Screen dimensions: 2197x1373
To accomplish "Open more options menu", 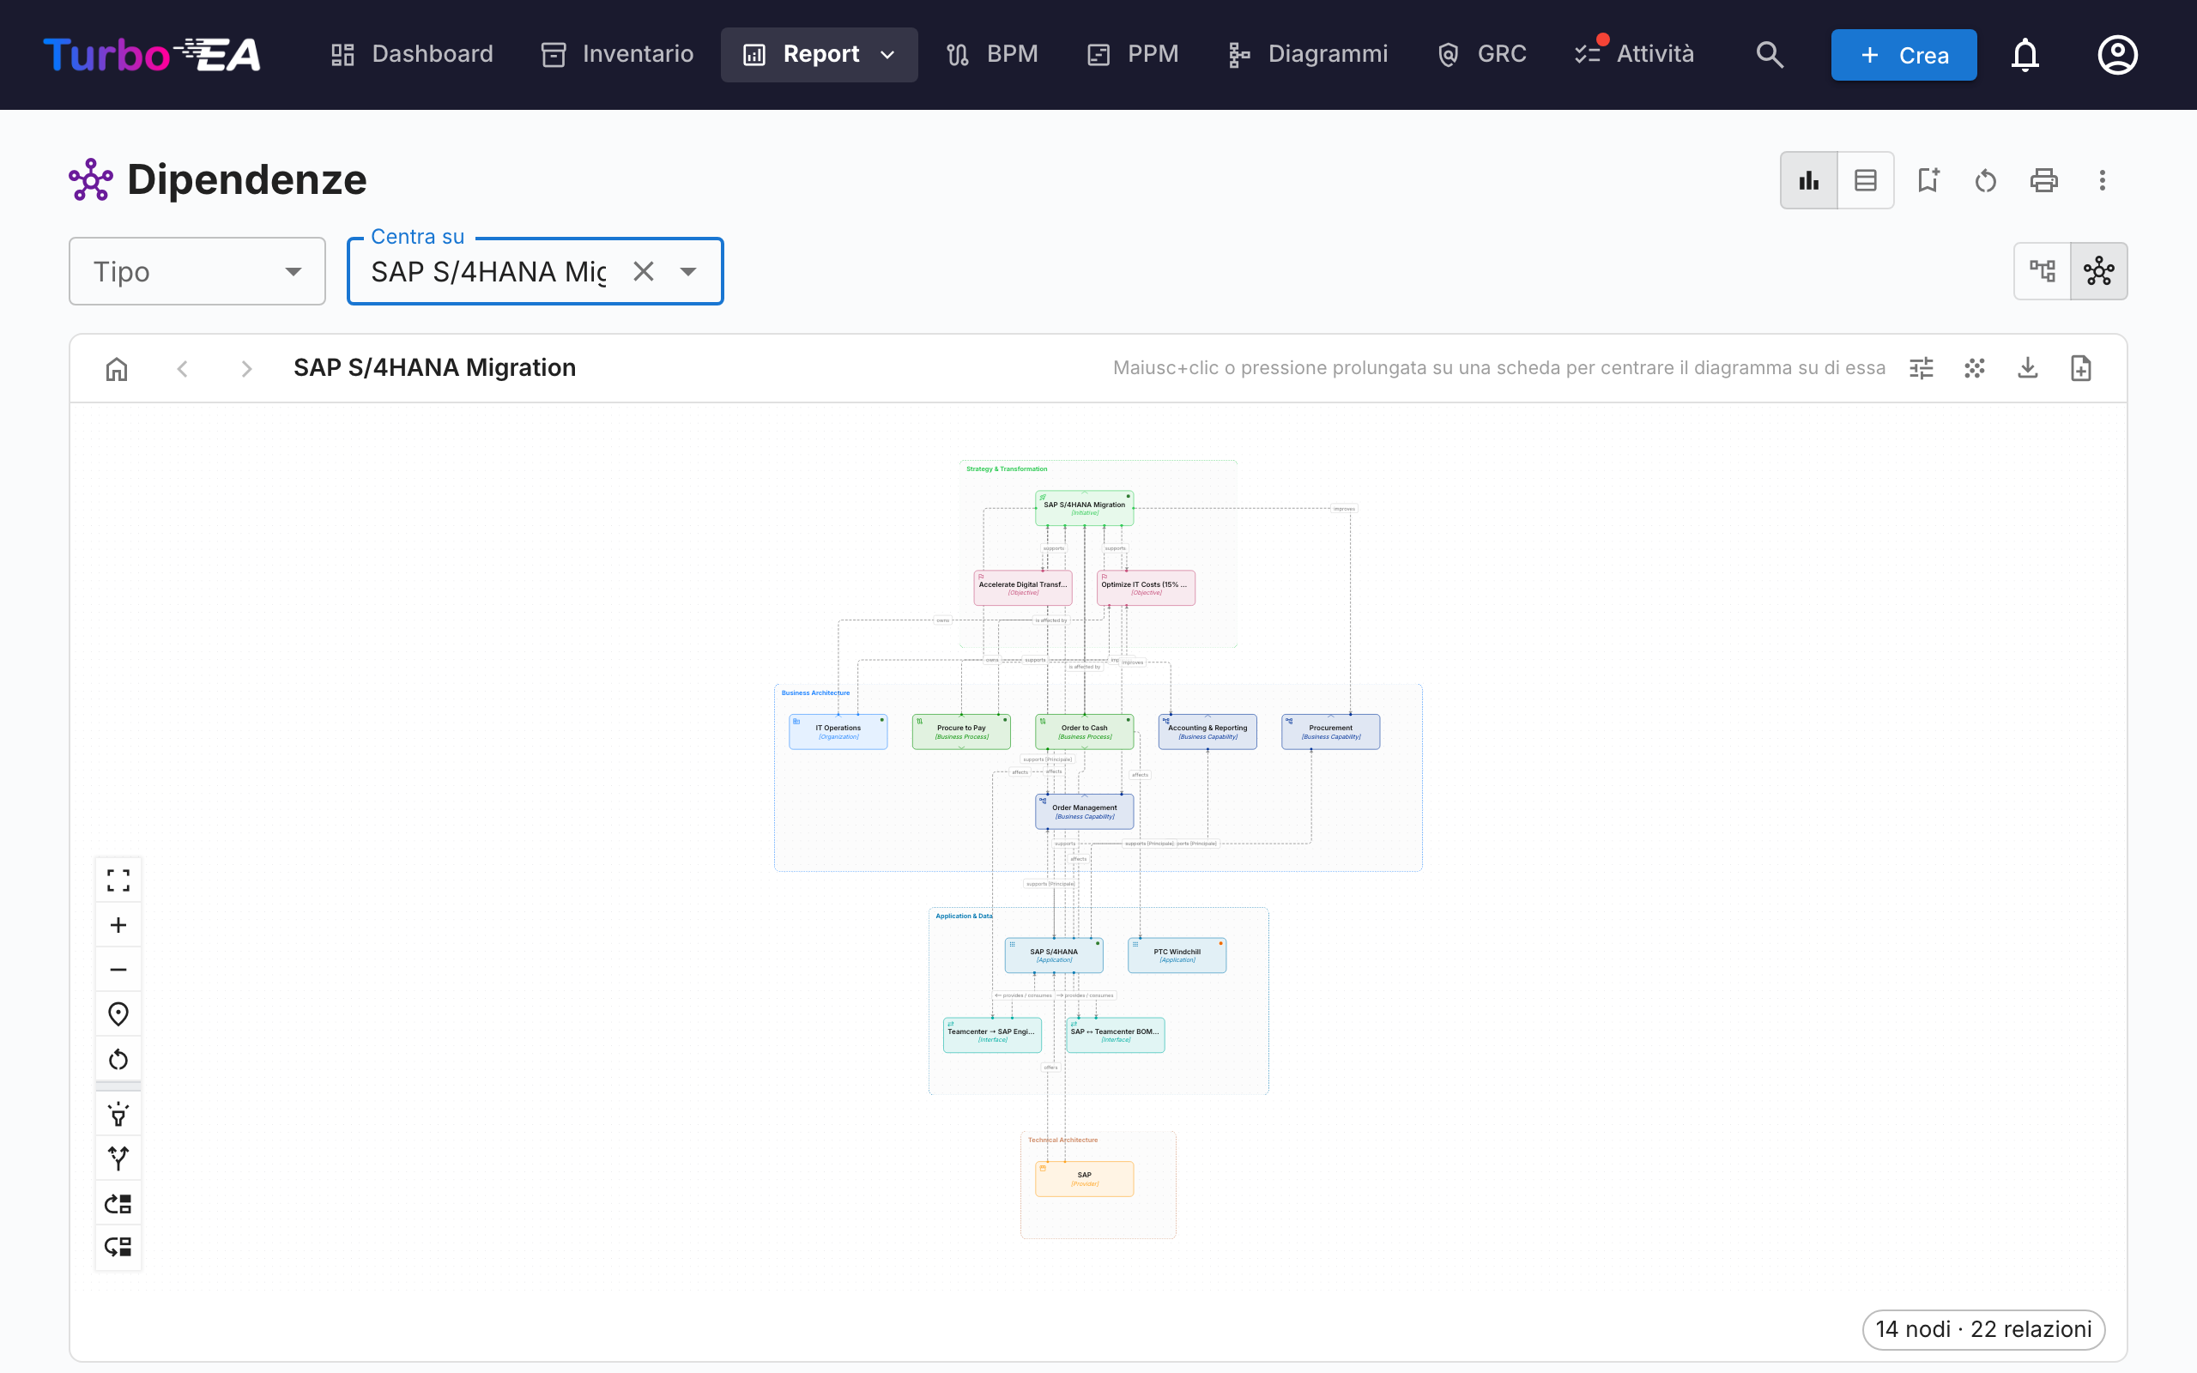I will tap(2102, 180).
